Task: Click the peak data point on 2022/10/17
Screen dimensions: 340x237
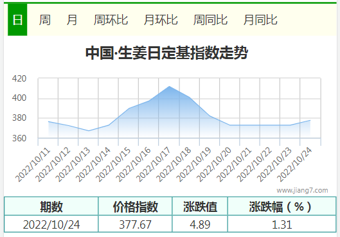Action: 169,86
